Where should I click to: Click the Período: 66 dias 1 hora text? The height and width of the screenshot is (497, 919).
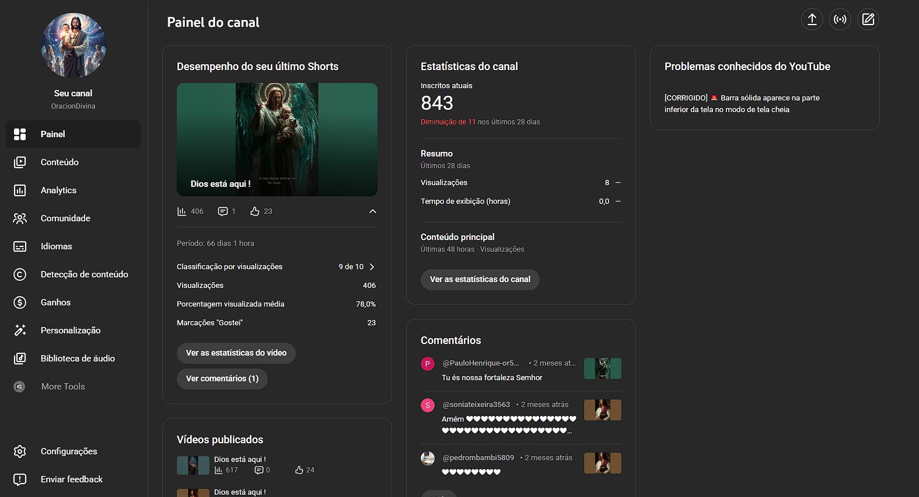tap(215, 244)
